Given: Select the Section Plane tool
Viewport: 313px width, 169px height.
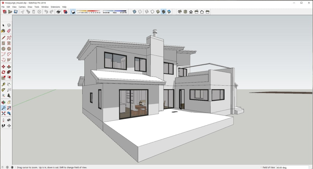Looking at the screenshot, I should click(9, 126).
